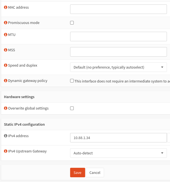Click the IPv4 address field showing 10.88.1.34
Screen dimensions: 170x182
tap(119, 138)
